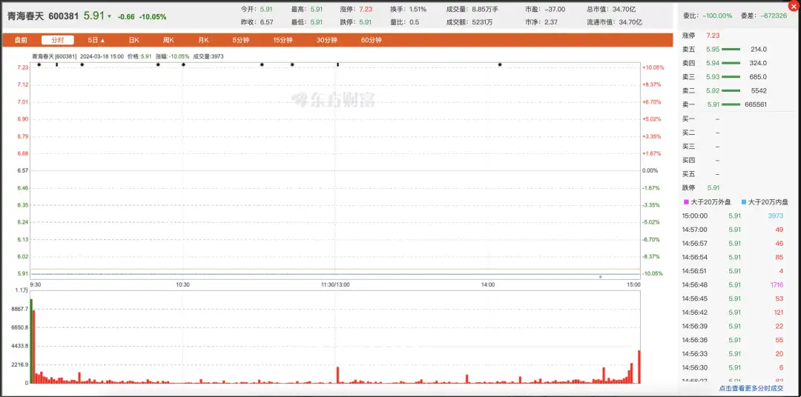Viewport: 801px width, 397px height.
Task: Click the blue 大于20万内盘 legend square
Action: (x=744, y=203)
